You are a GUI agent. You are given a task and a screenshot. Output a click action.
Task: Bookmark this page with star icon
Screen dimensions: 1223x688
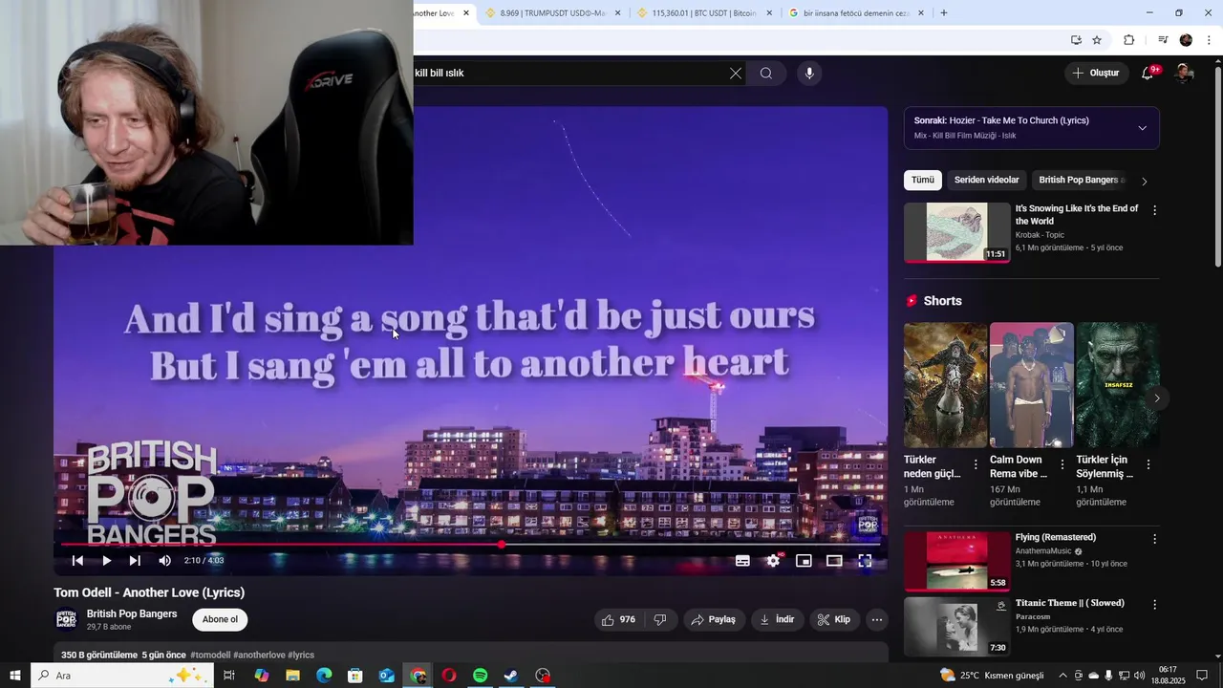tap(1097, 40)
